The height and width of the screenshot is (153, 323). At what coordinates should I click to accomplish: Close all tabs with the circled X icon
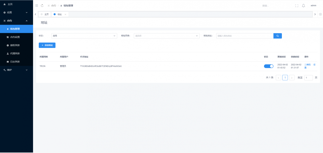pos(320,14)
